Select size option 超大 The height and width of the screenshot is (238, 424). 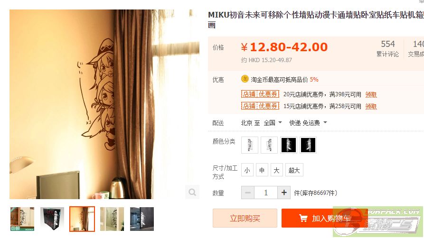click(x=294, y=170)
